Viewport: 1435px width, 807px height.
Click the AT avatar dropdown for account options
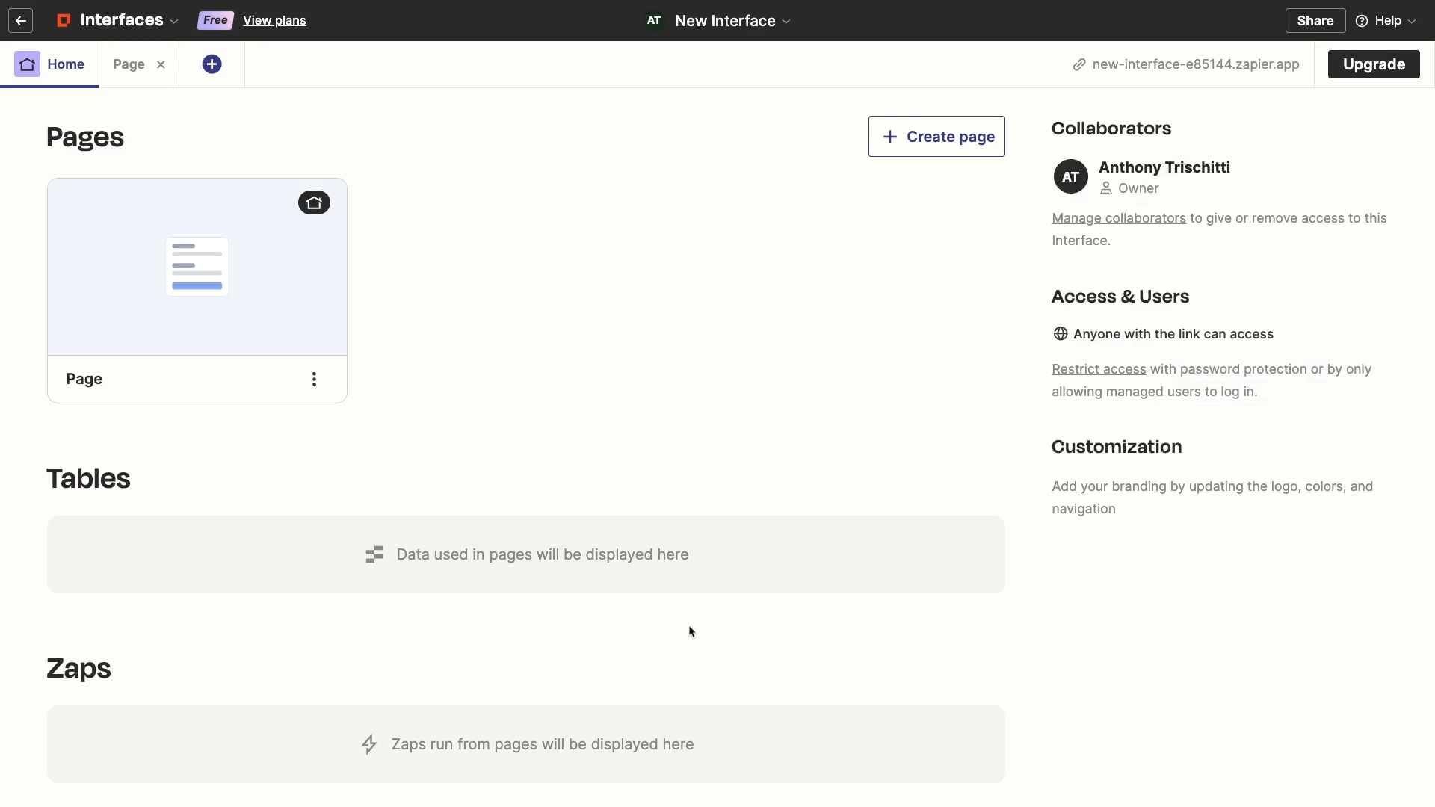653,19
